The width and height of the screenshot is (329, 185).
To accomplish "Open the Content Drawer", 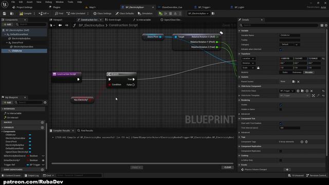I will pyautogui.click(x=11, y=175).
